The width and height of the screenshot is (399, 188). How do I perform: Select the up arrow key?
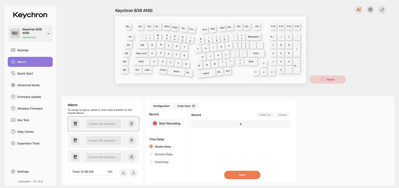[x=264, y=64]
